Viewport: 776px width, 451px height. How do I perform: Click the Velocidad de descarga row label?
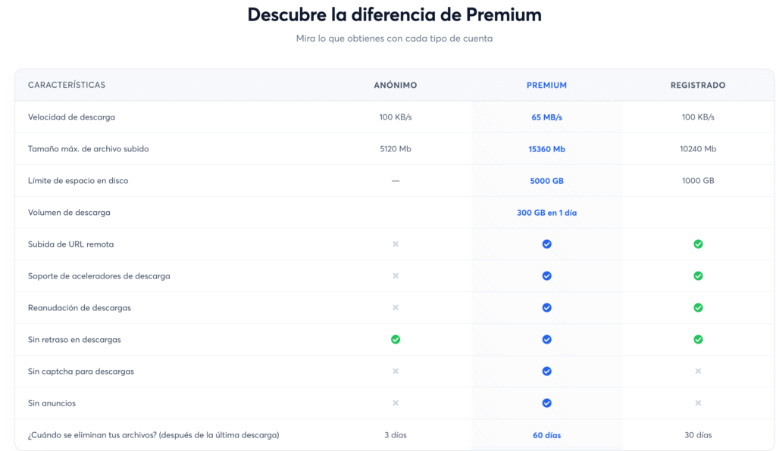[71, 117]
